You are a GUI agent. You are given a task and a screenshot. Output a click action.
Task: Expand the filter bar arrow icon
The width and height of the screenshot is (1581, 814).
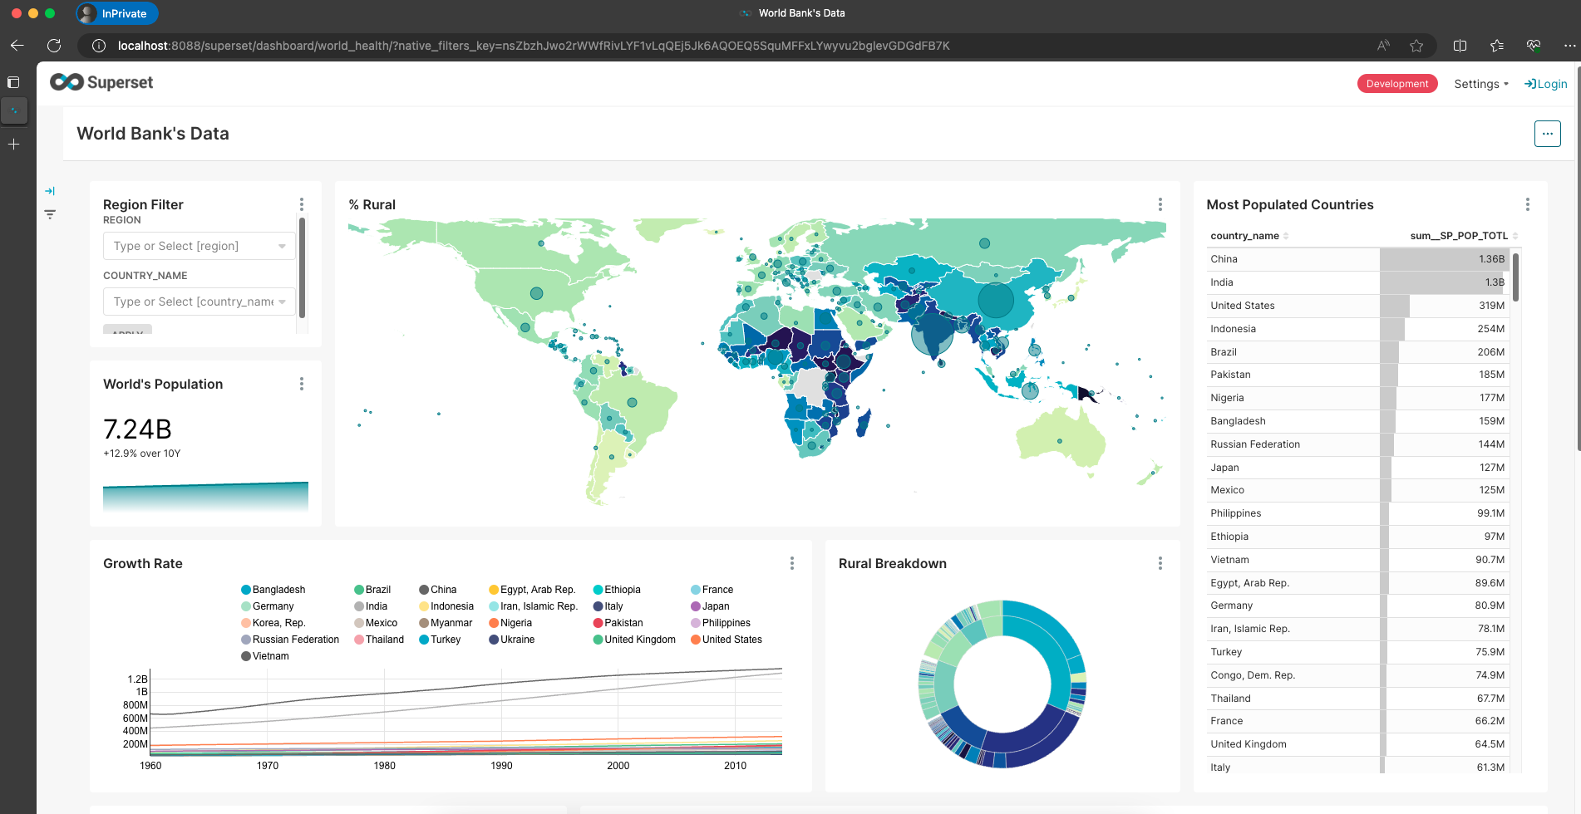tap(50, 191)
